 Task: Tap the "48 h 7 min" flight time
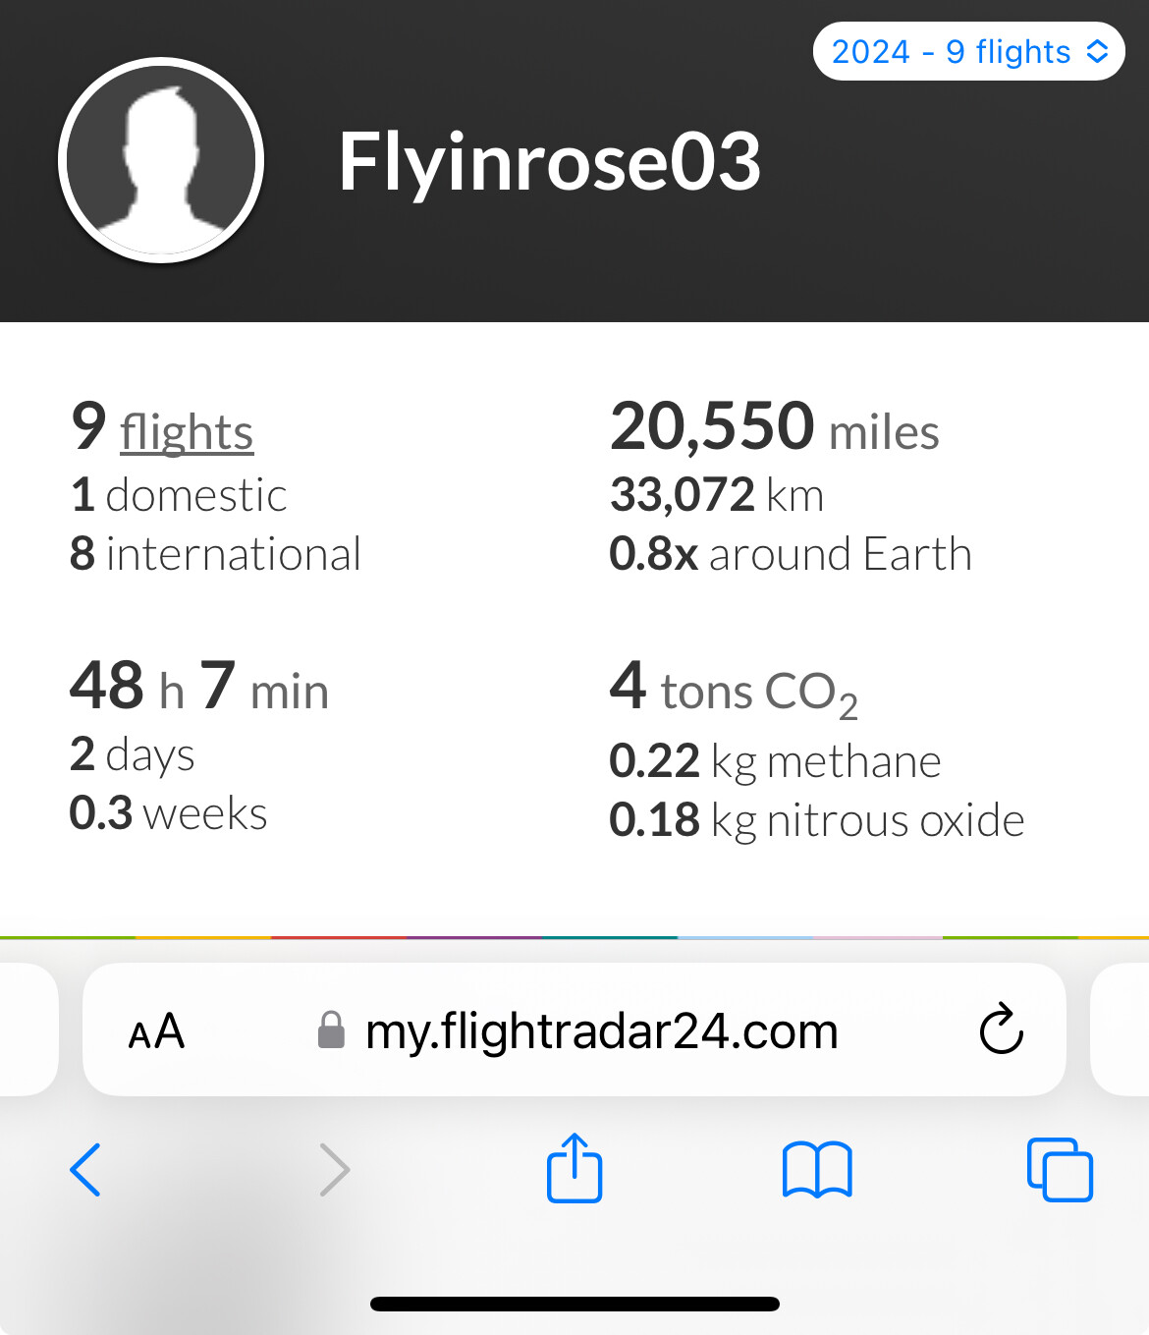tap(199, 687)
